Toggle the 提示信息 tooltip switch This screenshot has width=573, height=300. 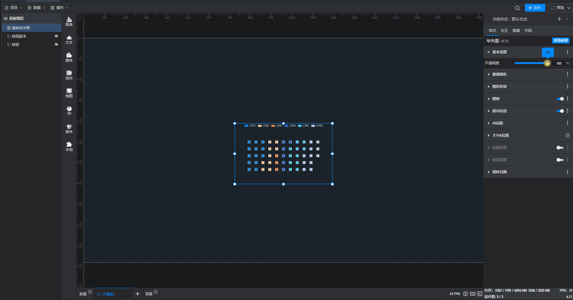[x=560, y=111]
